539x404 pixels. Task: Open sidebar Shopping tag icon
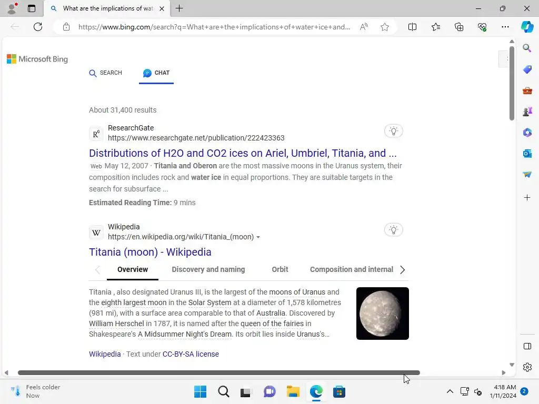527,69
